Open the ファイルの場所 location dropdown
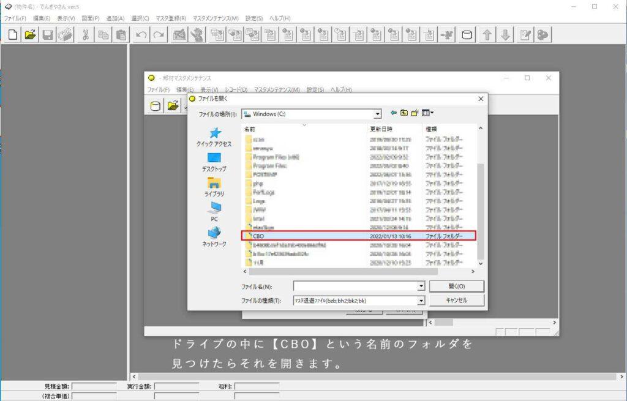This screenshot has height=401, width=627. pyautogui.click(x=378, y=114)
